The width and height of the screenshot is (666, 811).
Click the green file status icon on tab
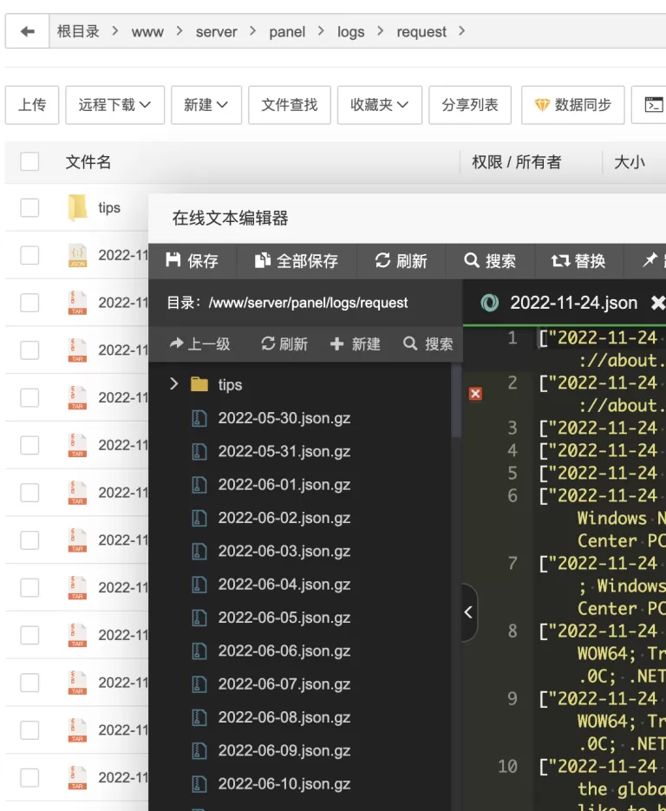[489, 303]
